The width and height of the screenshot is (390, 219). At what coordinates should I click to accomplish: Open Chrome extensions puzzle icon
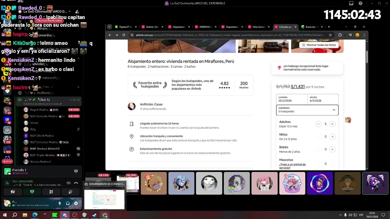(340, 35)
